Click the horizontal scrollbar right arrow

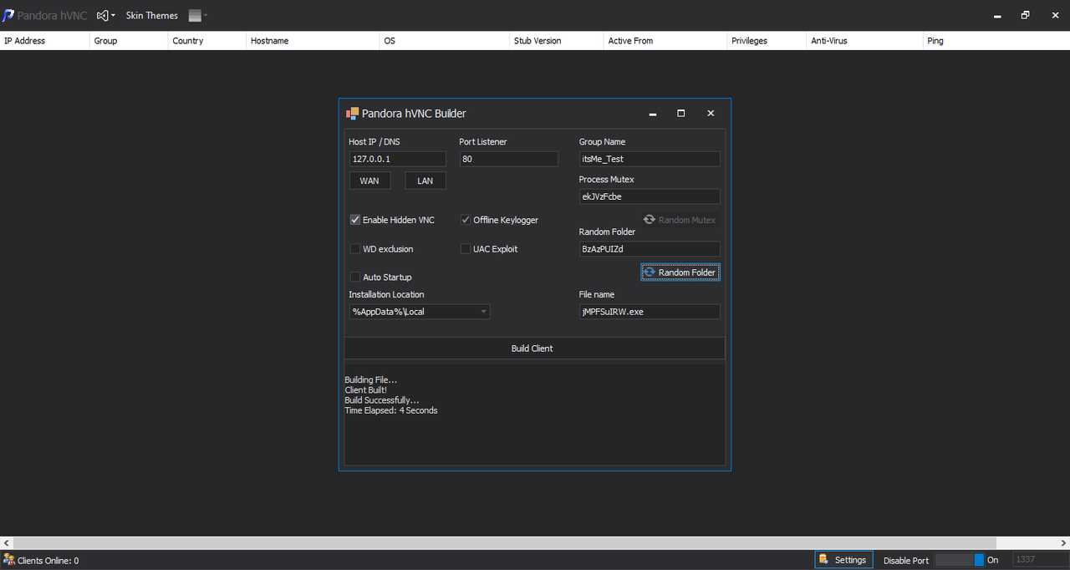pos(1062,543)
